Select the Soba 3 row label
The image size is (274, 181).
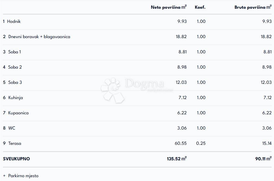click(15, 82)
